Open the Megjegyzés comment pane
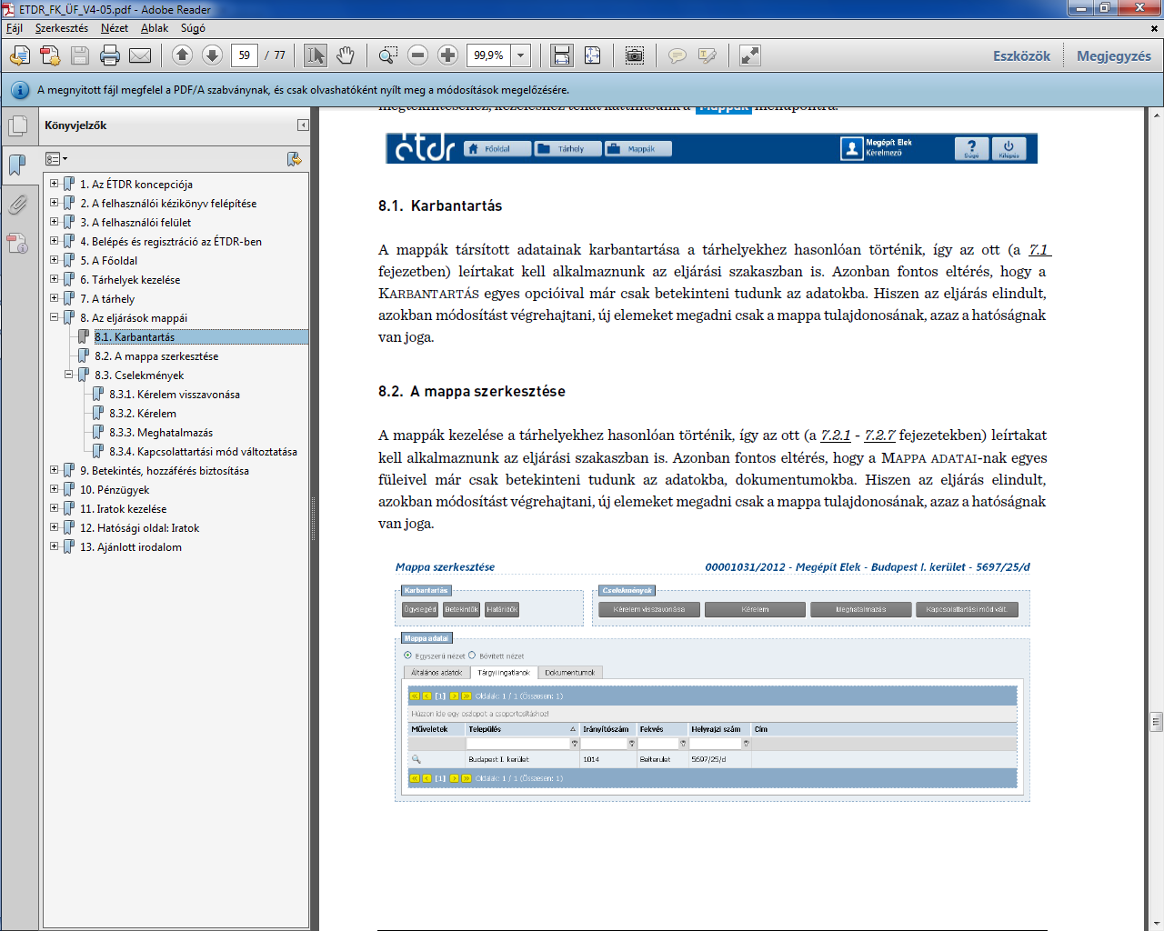 [x=1114, y=56]
